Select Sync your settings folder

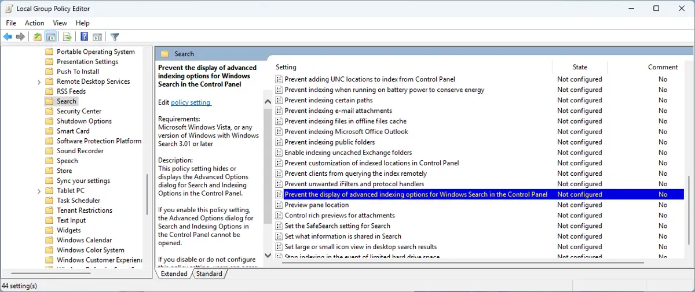coord(83,181)
